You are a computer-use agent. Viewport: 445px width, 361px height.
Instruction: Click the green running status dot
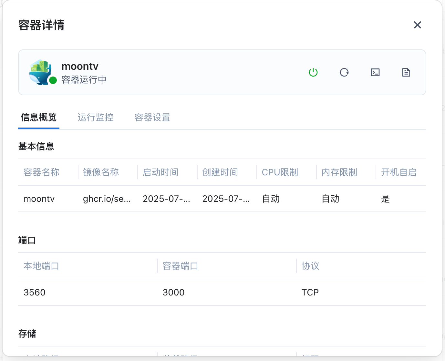pyautogui.click(x=53, y=80)
